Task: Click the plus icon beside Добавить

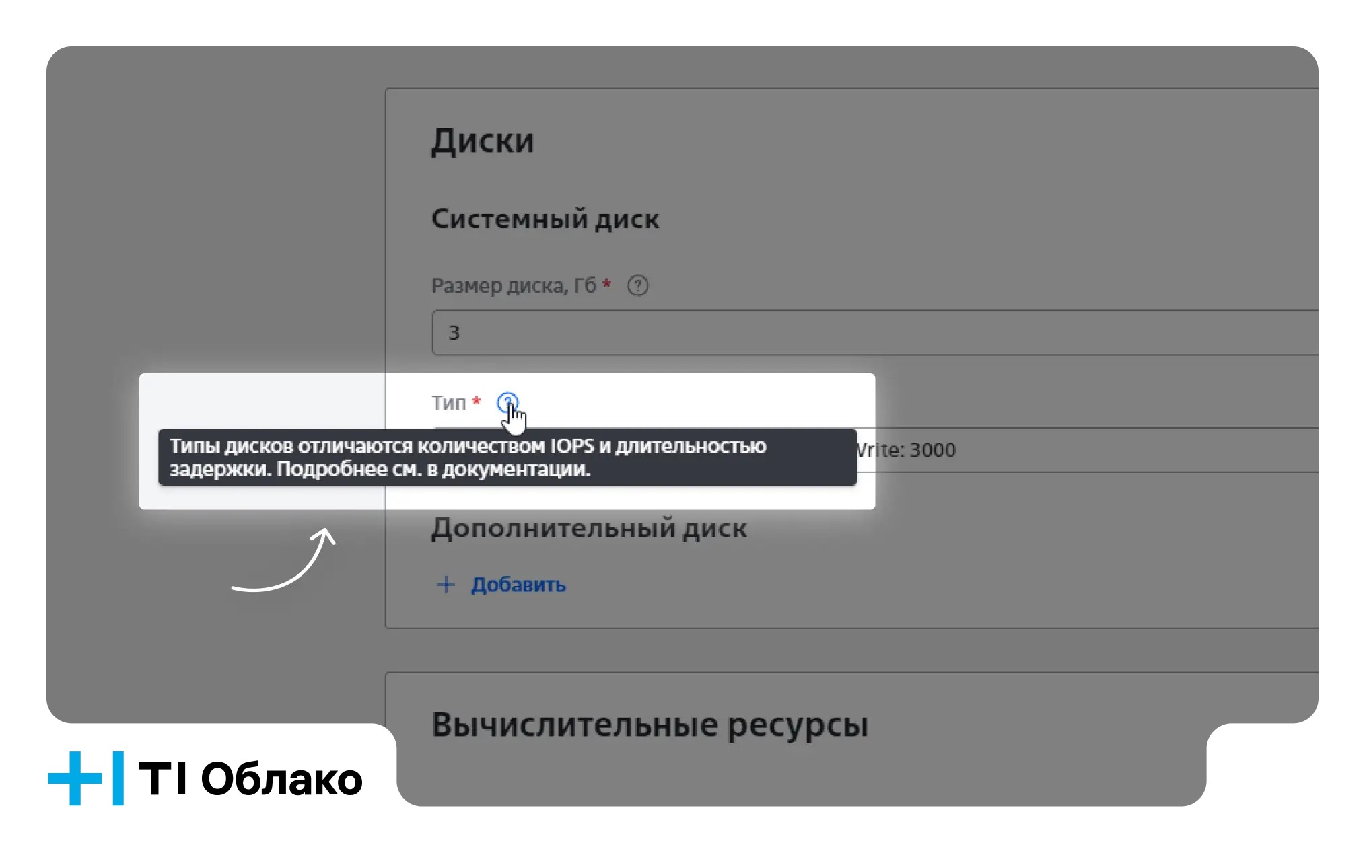Action: (x=446, y=585)
